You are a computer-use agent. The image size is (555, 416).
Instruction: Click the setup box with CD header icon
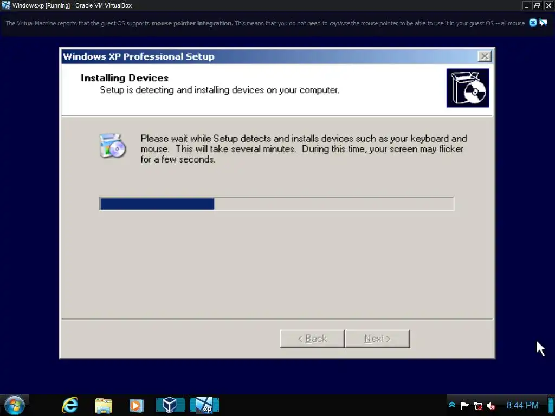click(x=468, y=88)
